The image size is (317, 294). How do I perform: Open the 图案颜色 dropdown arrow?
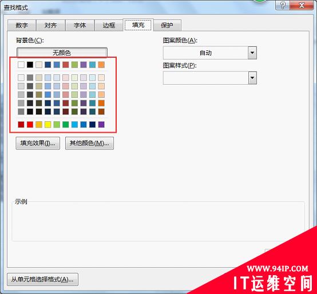pyautogui.click(x=252, y=53)
